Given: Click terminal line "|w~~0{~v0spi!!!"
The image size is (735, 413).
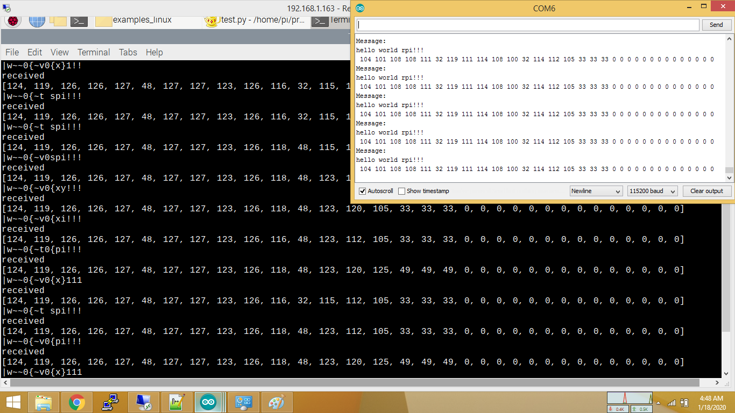Looking at the screenshot, I should click(42, 158).
